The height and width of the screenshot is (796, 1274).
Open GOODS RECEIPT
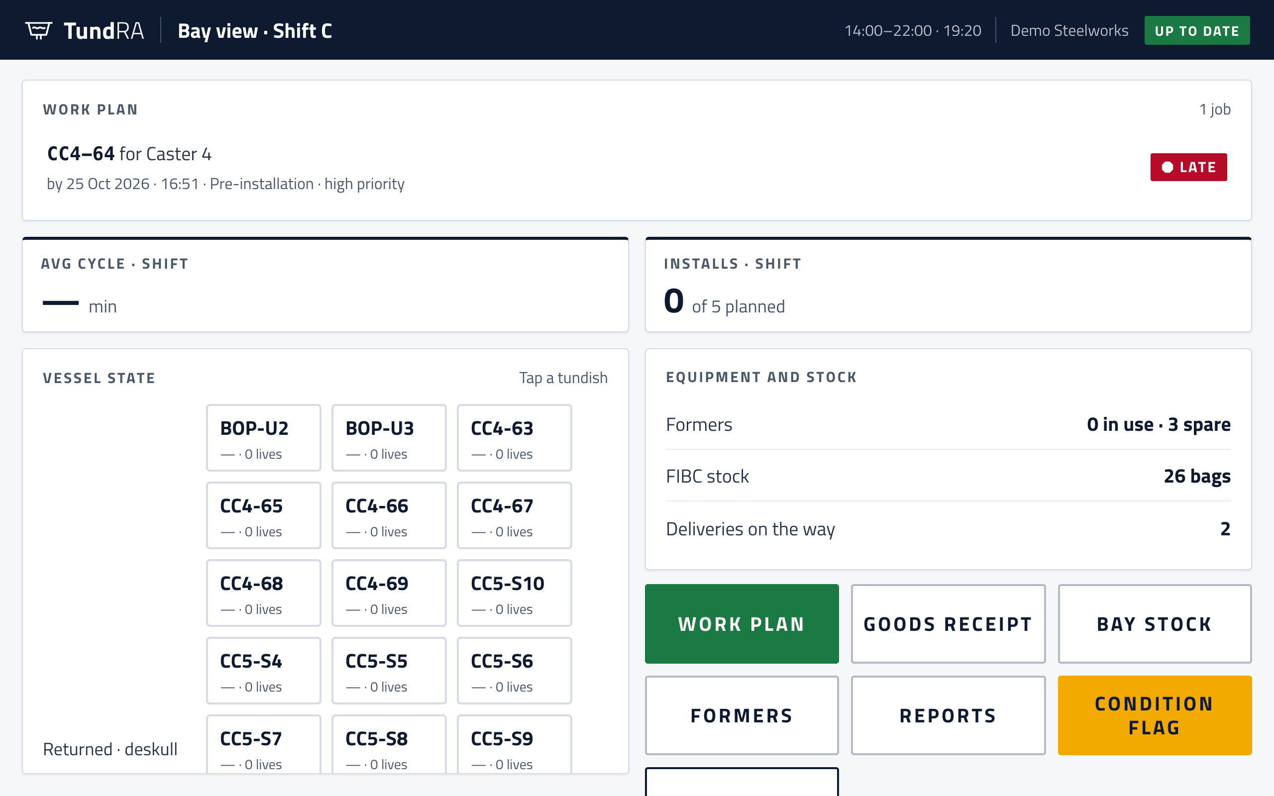point(948,624)
